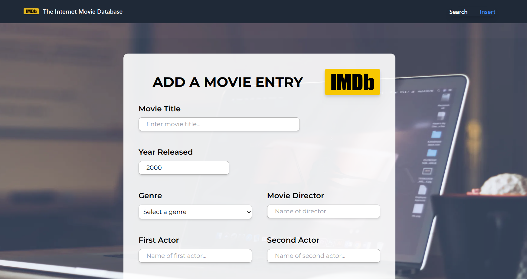527x279 pixels.
Task: Click the "First Actor" label
Action: tap(159, 240)
